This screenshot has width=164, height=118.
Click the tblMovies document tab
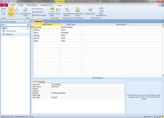37,21
